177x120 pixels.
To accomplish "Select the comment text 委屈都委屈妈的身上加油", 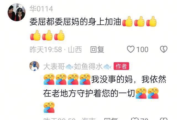I will click(x=75, y=22).
